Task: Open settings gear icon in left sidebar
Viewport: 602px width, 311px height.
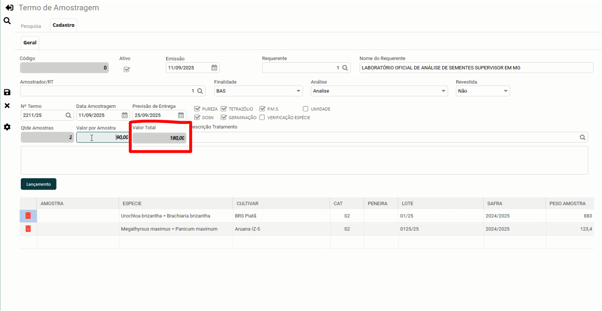Action: (x=7, y=127)
